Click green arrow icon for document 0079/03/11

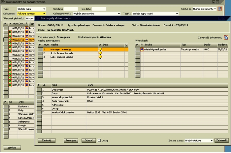point(10,85)
